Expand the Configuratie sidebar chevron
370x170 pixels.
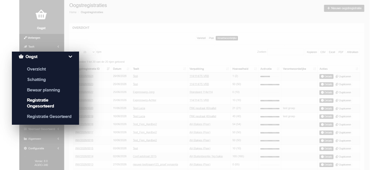[58, 148]
